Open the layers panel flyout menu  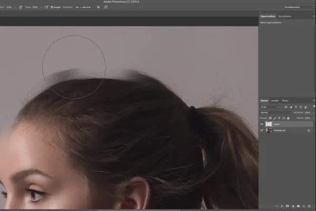314,101
